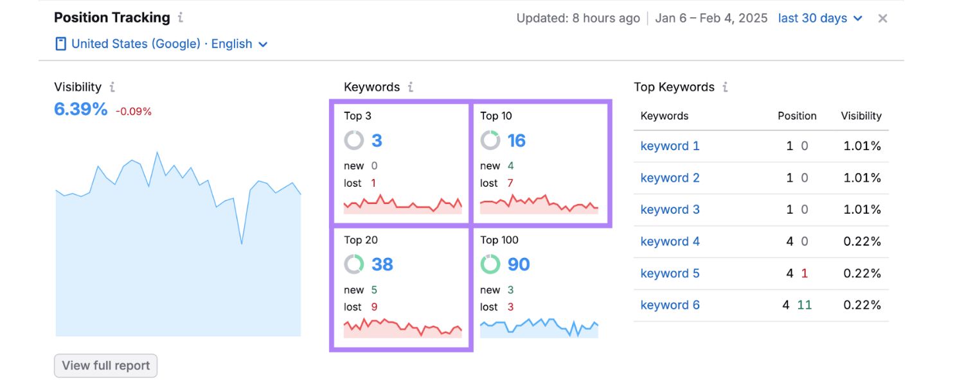964x385 pixels.
Task: Open keyword 1 from Top Keywords
Action: 670,146
